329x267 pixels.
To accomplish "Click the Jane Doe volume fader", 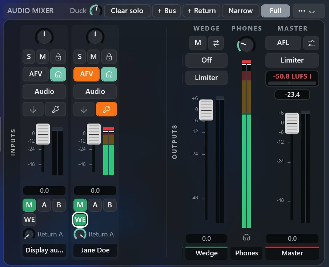I will (x=93, y=134).
